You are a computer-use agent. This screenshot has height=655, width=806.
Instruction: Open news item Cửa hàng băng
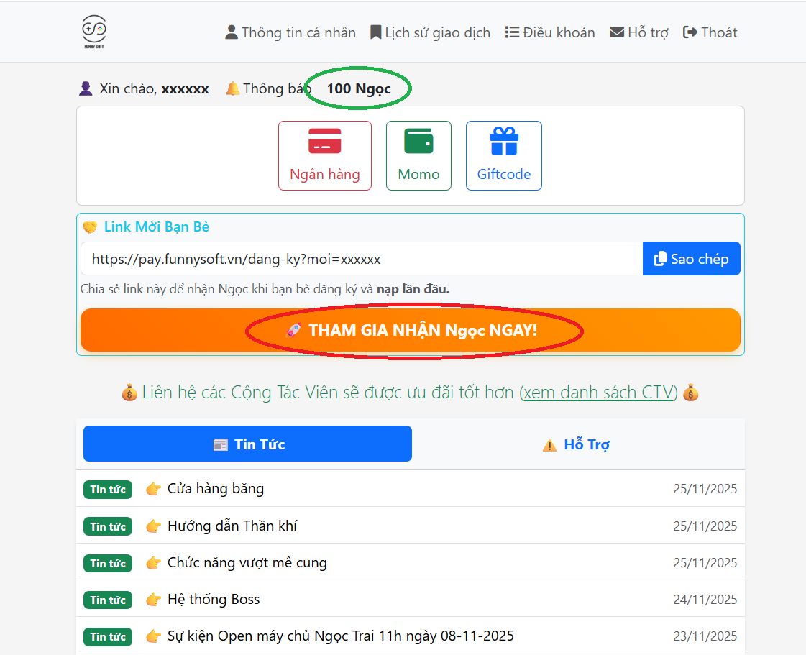tap(216, 489)
